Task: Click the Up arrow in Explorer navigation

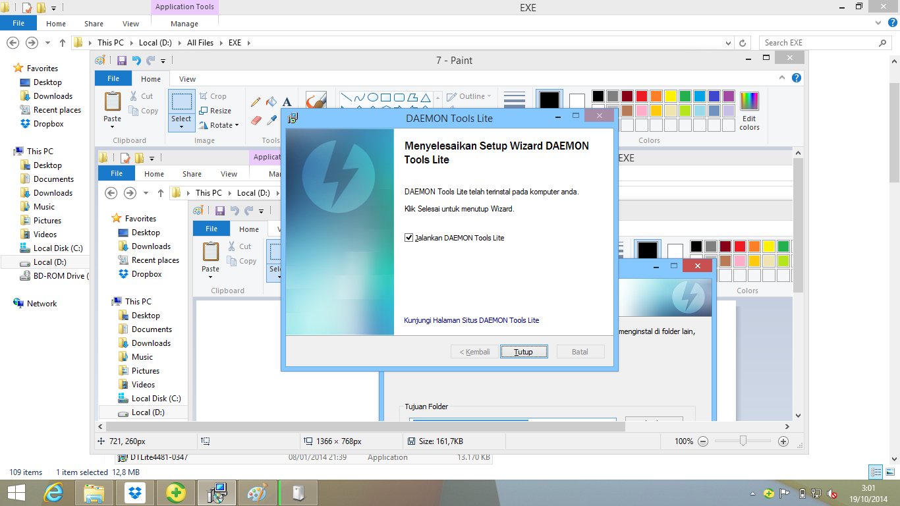Action: [63, 43]
